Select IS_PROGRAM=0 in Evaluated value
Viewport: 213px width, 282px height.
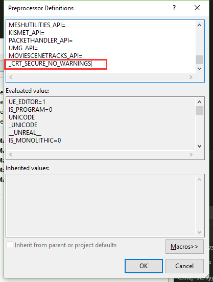click(x=31, y=110)
